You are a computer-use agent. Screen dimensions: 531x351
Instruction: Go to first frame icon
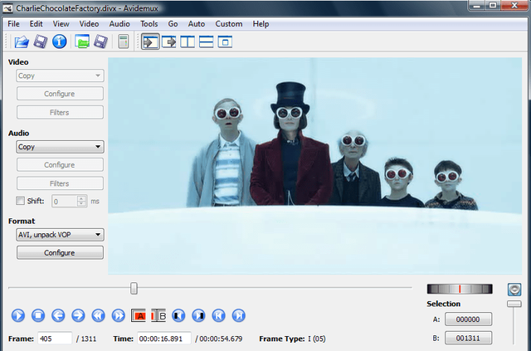click(218, 315)
